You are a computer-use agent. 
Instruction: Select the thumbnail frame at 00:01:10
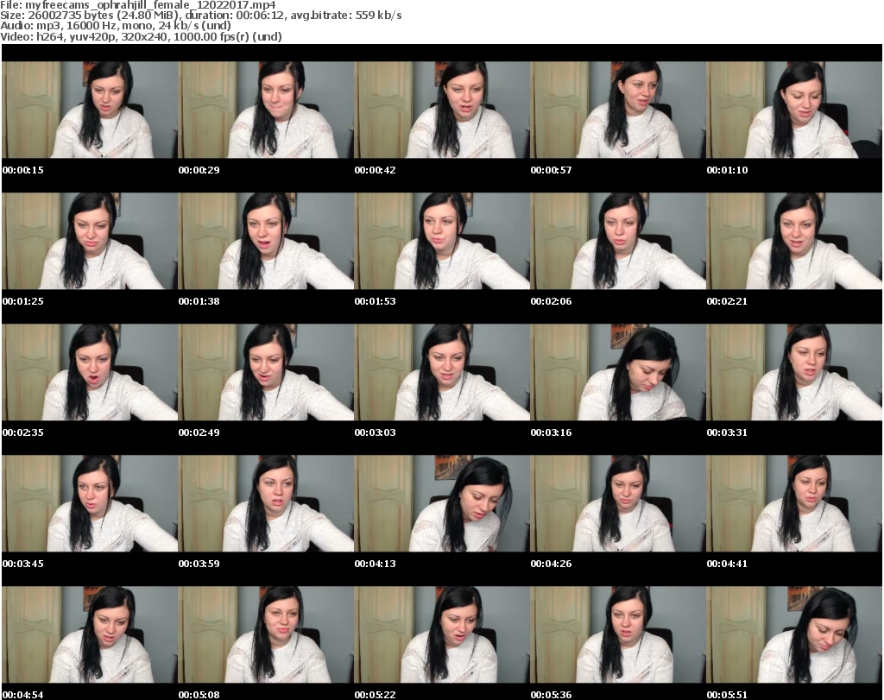(794, 110)
